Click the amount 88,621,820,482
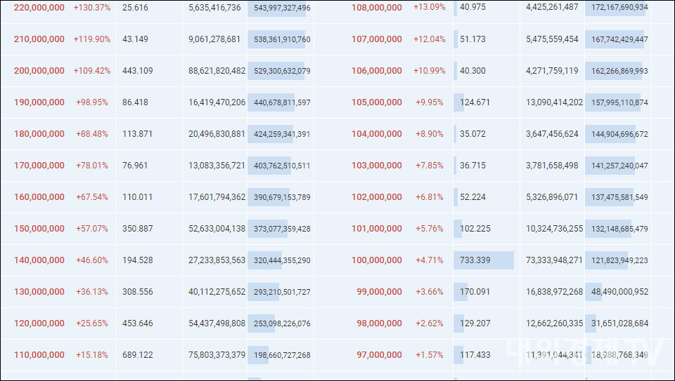 click(x=217, y=71)
